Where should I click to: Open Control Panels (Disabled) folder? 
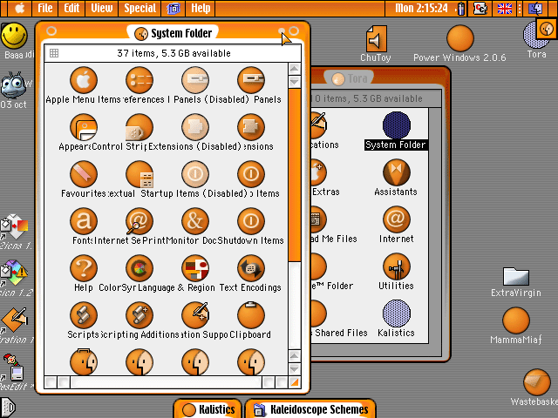coord(195,80)
